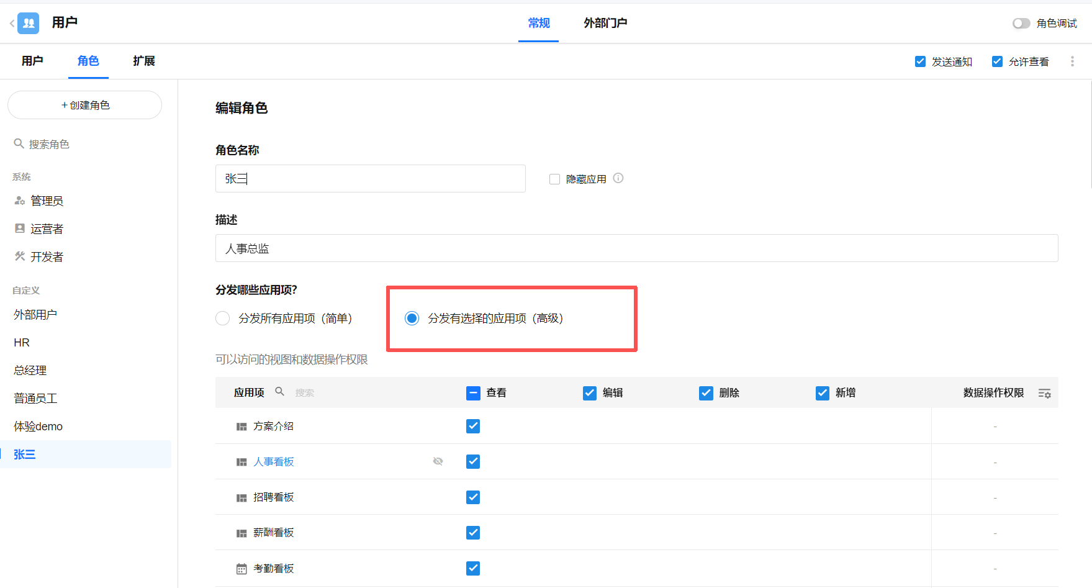
Task: Select the 管理员 role in sidebar
Action: pos(47,201)
